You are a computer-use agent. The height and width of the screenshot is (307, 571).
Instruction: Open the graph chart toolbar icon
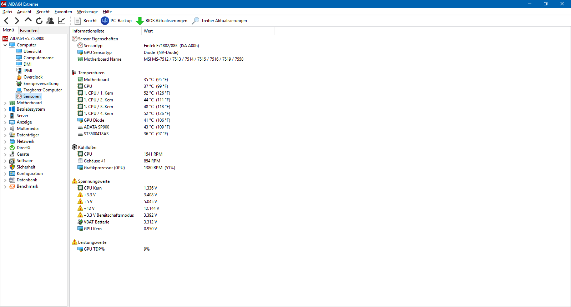pos(61,21)
